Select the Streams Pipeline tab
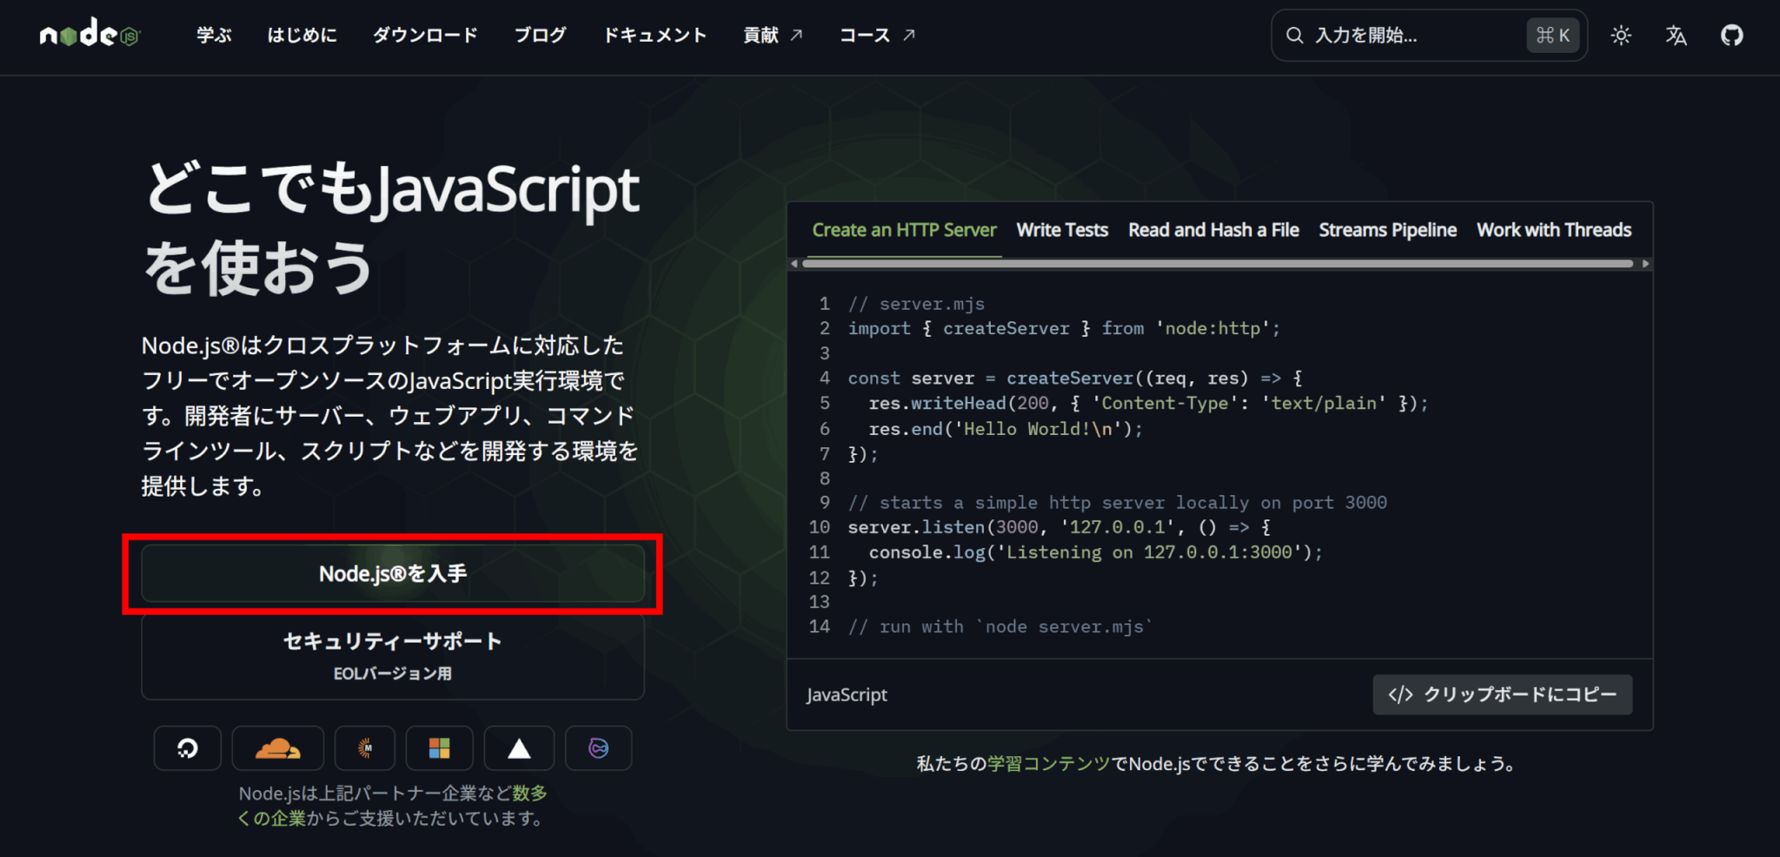 click(x=1387, y=230)
